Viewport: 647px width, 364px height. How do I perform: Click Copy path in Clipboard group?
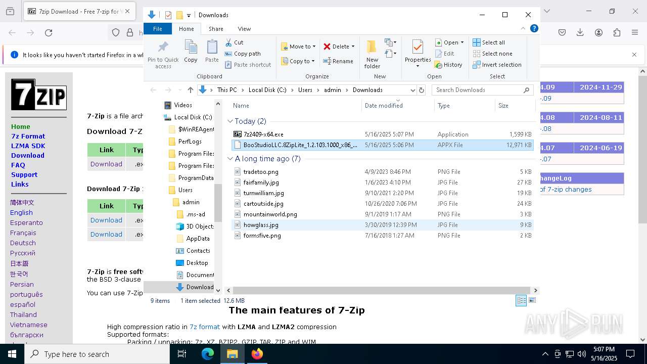click(243, 54)
